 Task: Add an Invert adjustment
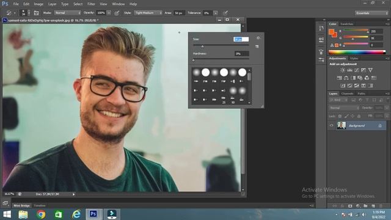[x=343, y=86]
